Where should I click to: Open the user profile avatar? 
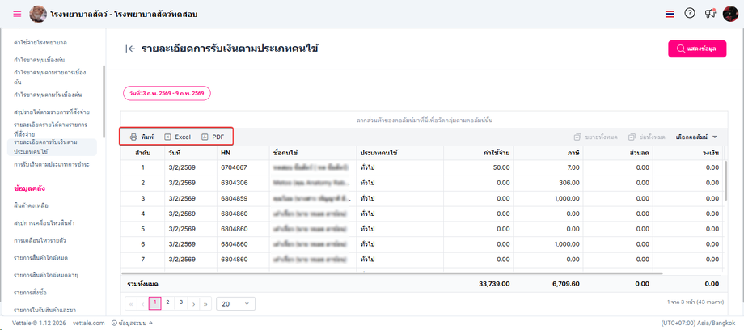pyautogui.click(x=730, y=14)
